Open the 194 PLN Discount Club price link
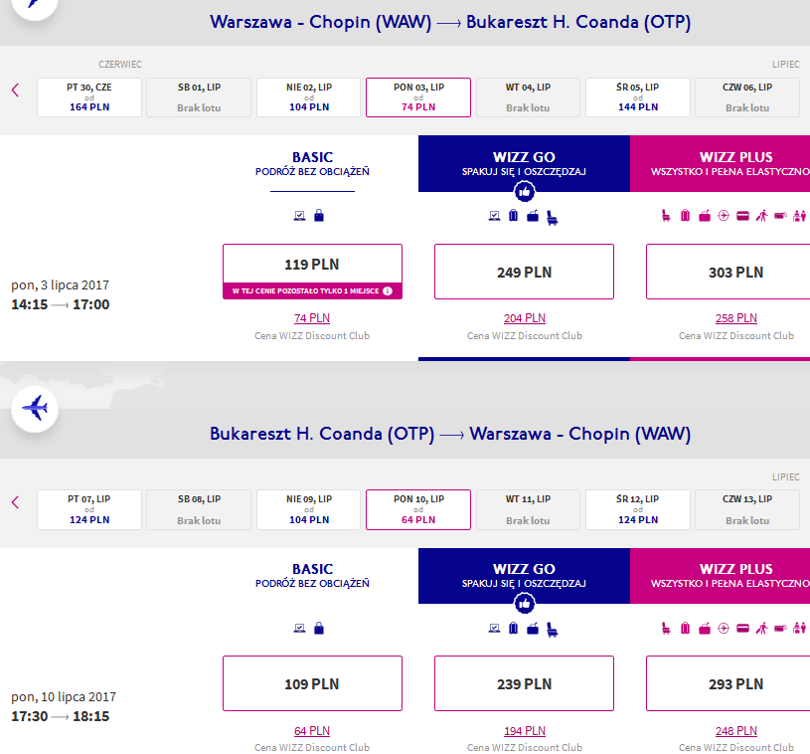The height and width of the screenshot is (754, 810). [x=525, y=731]
